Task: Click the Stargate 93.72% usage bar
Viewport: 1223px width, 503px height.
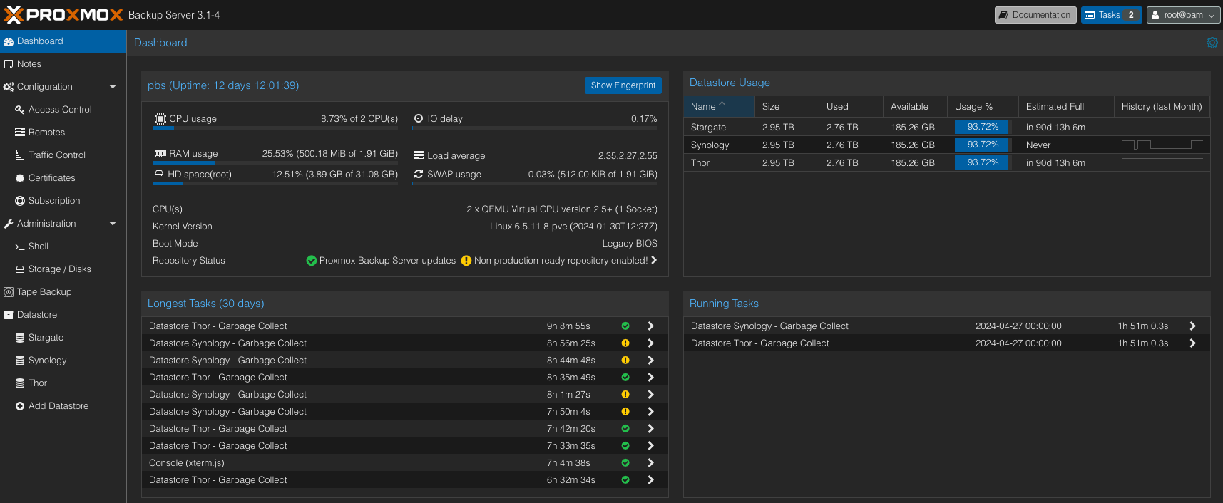Action: pyautogui.click(x=982, y=127)
